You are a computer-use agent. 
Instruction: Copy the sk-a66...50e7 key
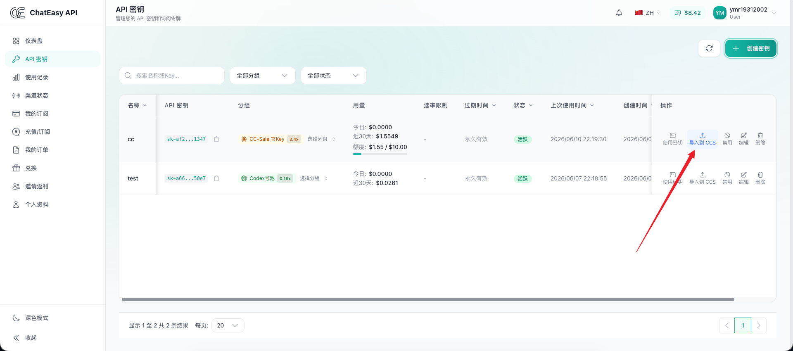216,178
